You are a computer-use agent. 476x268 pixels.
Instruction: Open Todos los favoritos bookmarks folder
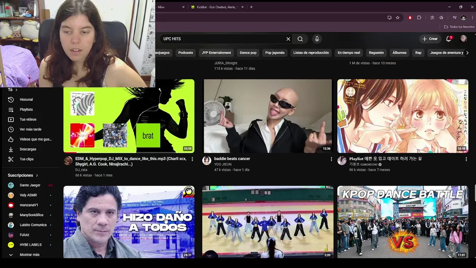click(x=459, y=27)
